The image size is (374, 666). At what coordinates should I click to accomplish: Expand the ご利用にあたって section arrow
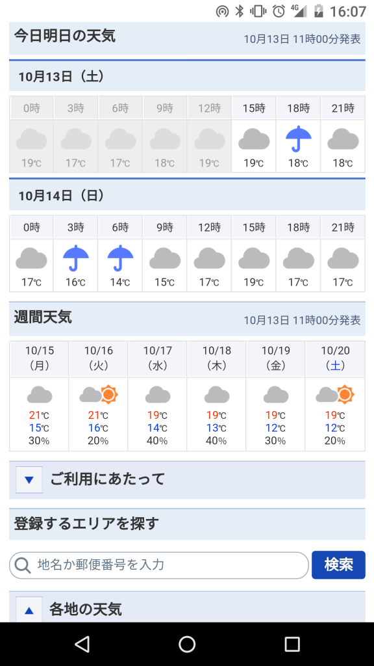[x=29, y=480]
